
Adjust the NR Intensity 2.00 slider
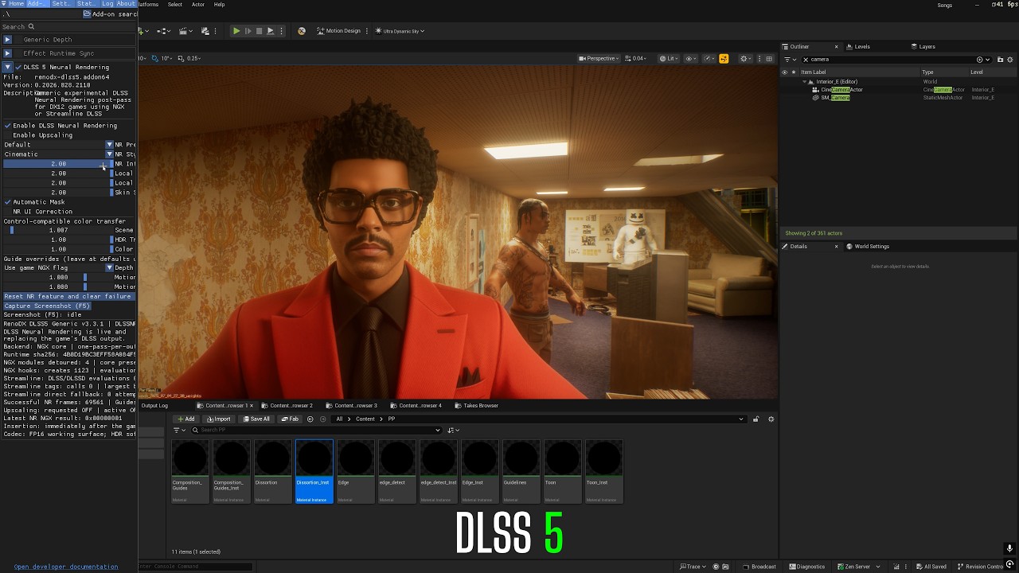pyautogui.click(x=58, y=164)
